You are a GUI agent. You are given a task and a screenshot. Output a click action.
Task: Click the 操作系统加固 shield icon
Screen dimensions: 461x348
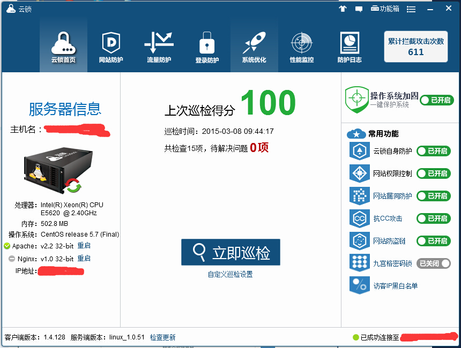(356, 100)
